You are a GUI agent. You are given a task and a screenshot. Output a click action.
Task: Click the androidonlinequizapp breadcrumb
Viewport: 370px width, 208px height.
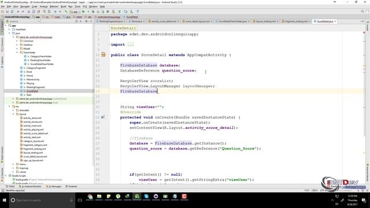click(x=108, y=17)
